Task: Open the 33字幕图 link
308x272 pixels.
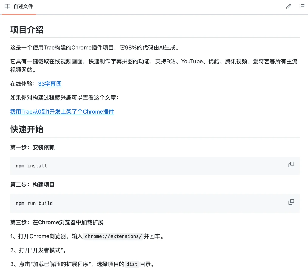Action: (50, 84)
